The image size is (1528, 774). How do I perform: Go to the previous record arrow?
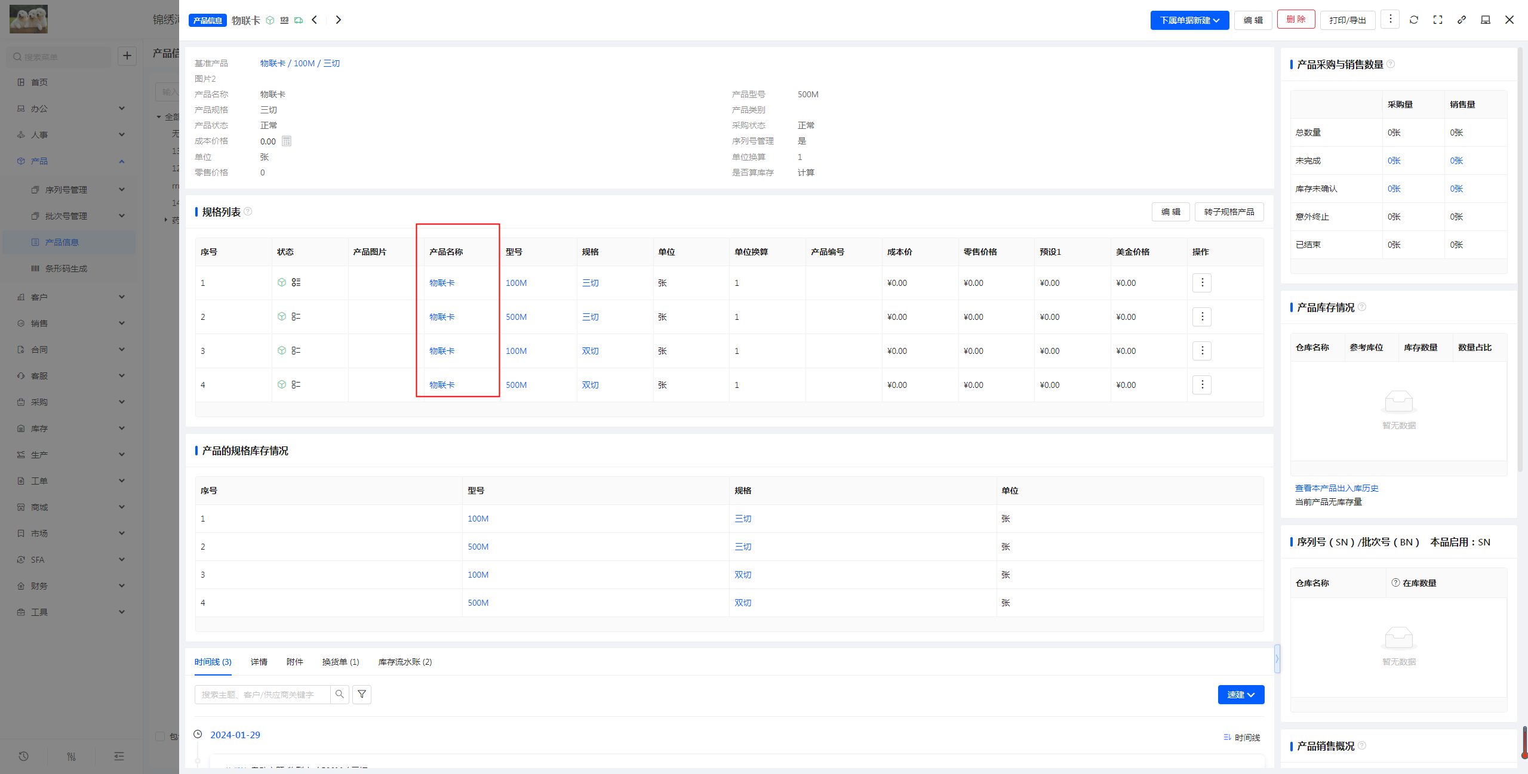click(315, 20)
